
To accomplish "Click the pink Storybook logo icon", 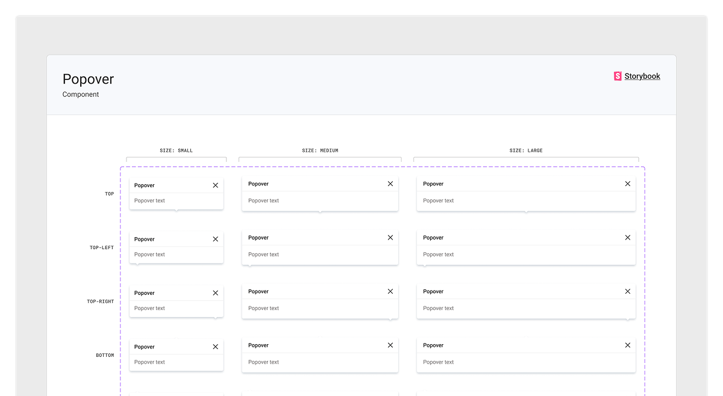I will [x=618, y=76].
